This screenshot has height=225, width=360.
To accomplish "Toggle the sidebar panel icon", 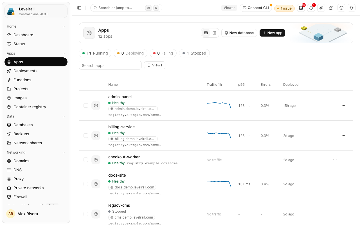I will (79, 8).
